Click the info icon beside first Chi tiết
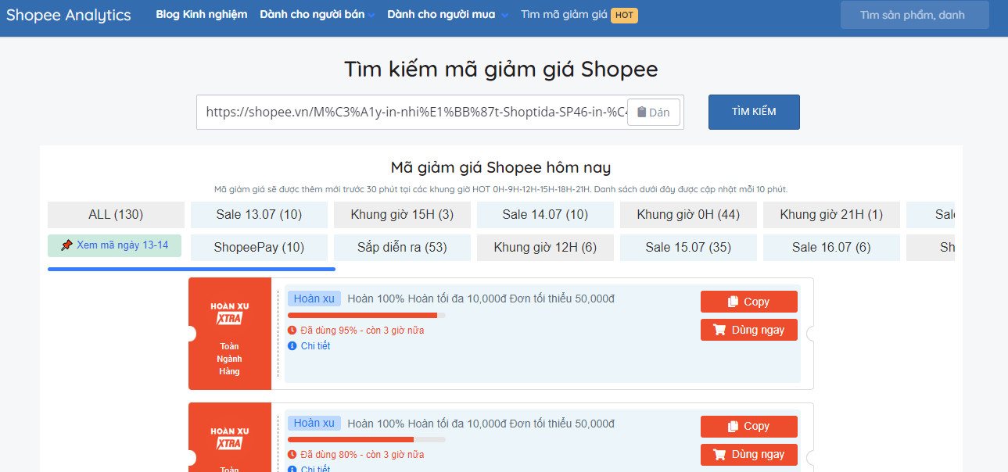Image resolution: width=1008 pixels, height=472 pixels. click(x=292, y=346)
